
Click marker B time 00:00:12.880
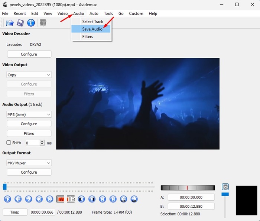click(191, 206)
